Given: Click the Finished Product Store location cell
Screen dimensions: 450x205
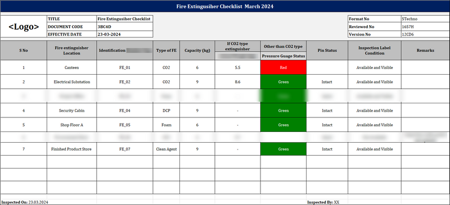Looking at the screenshot, I should coord(72,149).
